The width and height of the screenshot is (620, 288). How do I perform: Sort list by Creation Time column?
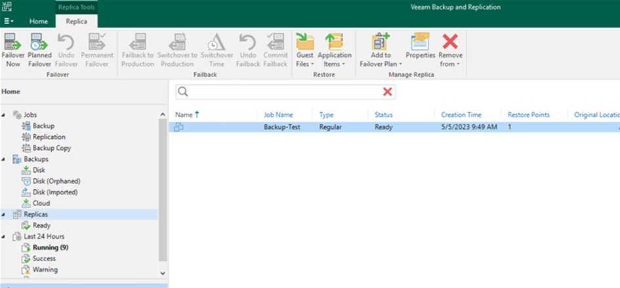(x=461, y=115)
